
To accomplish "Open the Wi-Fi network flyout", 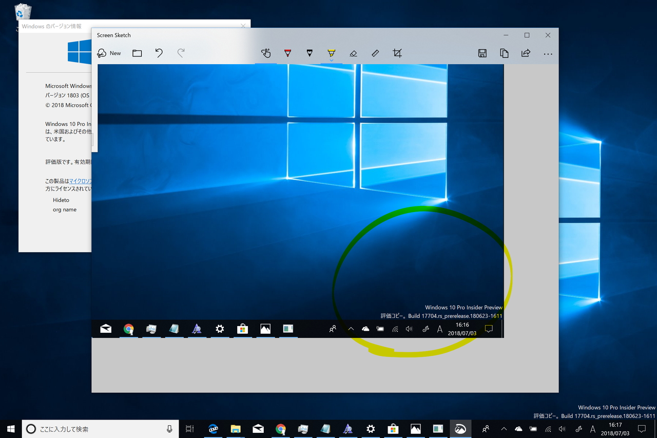I will point(548,429).
